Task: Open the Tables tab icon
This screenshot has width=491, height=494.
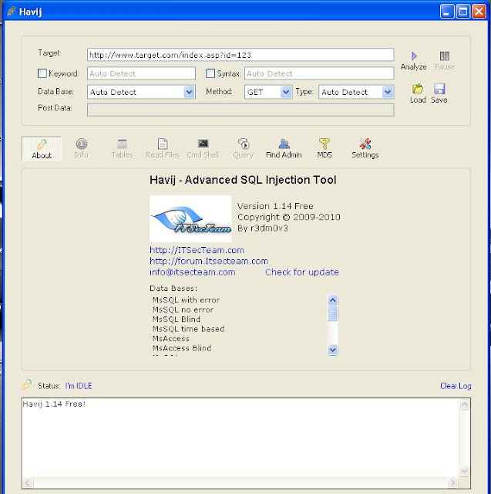Action: pos(122,144)
